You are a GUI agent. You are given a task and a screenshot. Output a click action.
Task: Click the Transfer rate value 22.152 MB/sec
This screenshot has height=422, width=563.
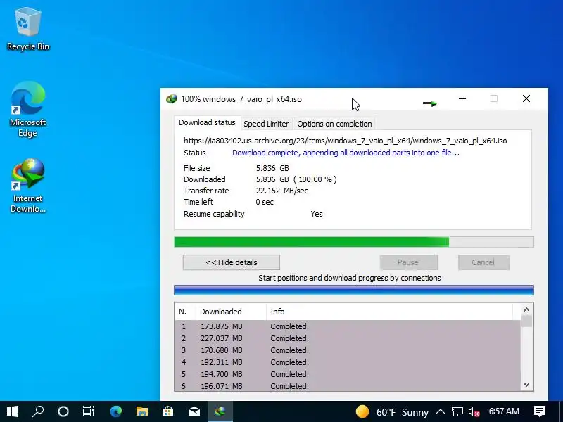coord(282,191)
